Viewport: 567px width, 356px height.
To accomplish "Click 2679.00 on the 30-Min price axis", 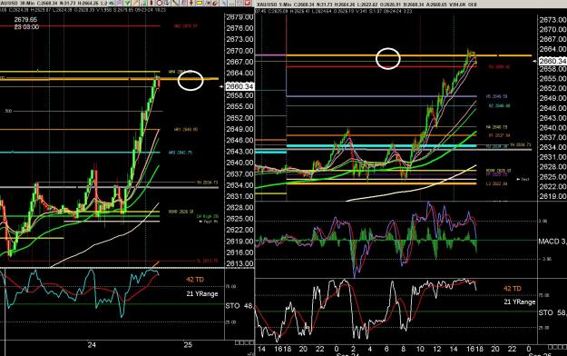I will (240, 17).
